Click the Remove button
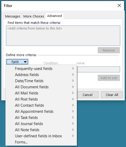This screenshot has height=147, width=126. coord(109,50)
